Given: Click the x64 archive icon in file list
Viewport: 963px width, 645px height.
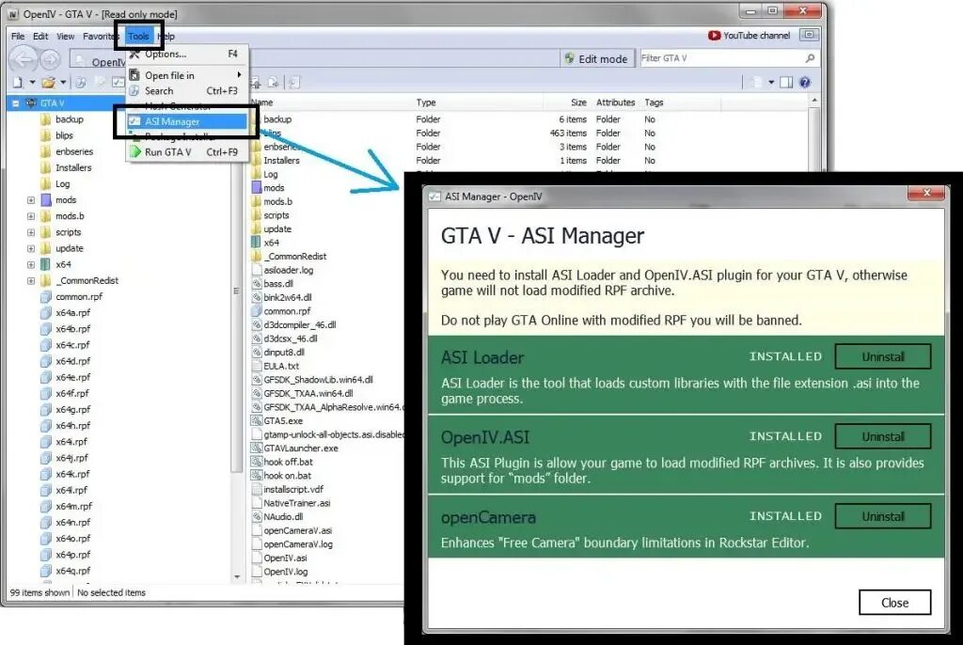Looking at the screenshot, I should pos(257,243).
